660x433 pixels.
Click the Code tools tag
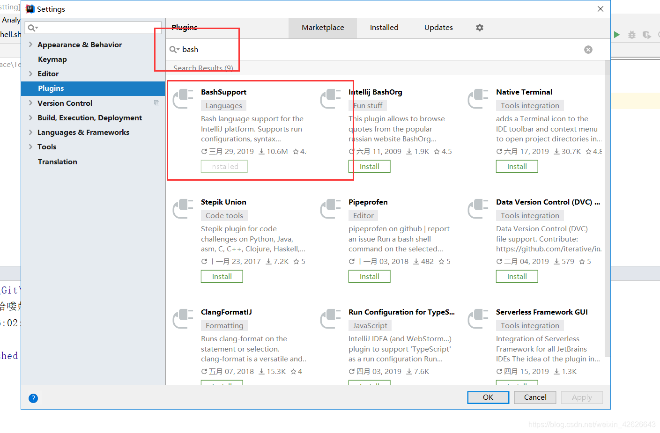224,216
